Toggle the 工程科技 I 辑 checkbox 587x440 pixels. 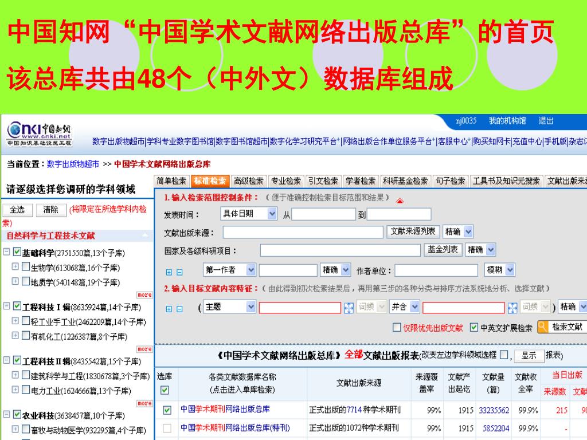click(17, 306)
